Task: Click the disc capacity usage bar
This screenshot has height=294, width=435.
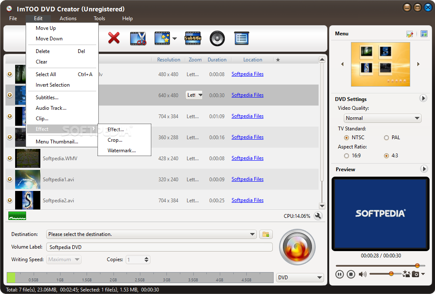Action: (140, 277)
